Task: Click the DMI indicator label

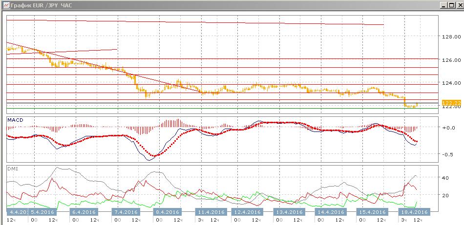Action: click(12, 169)
